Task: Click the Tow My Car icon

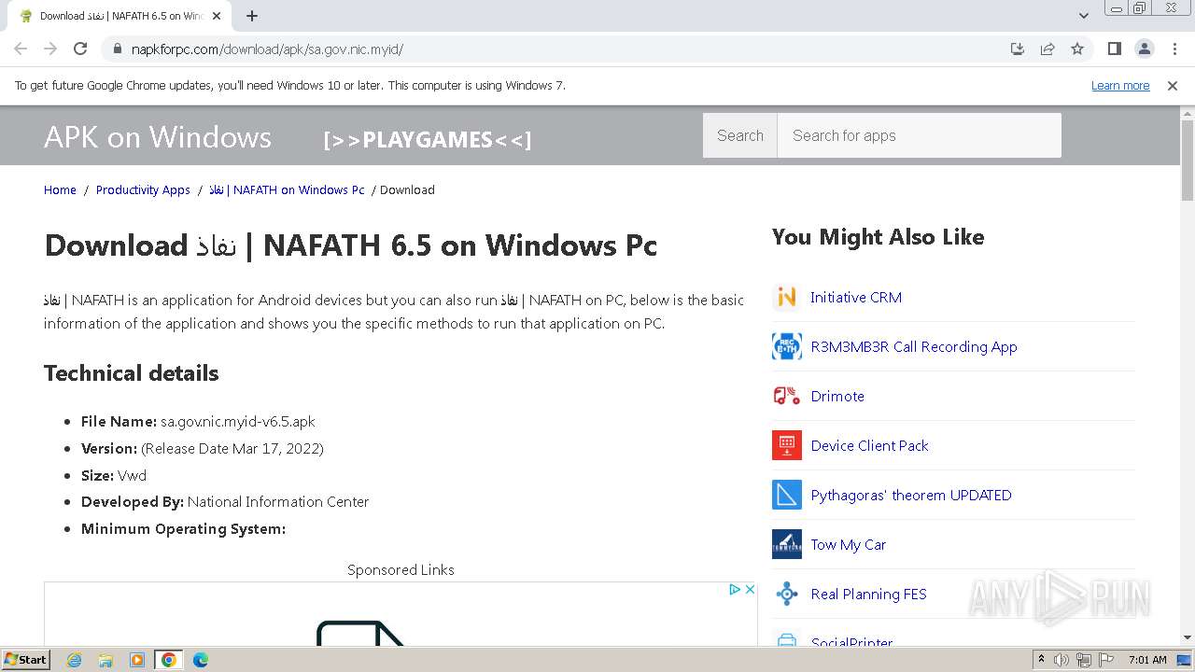Action: click(787, 545)
